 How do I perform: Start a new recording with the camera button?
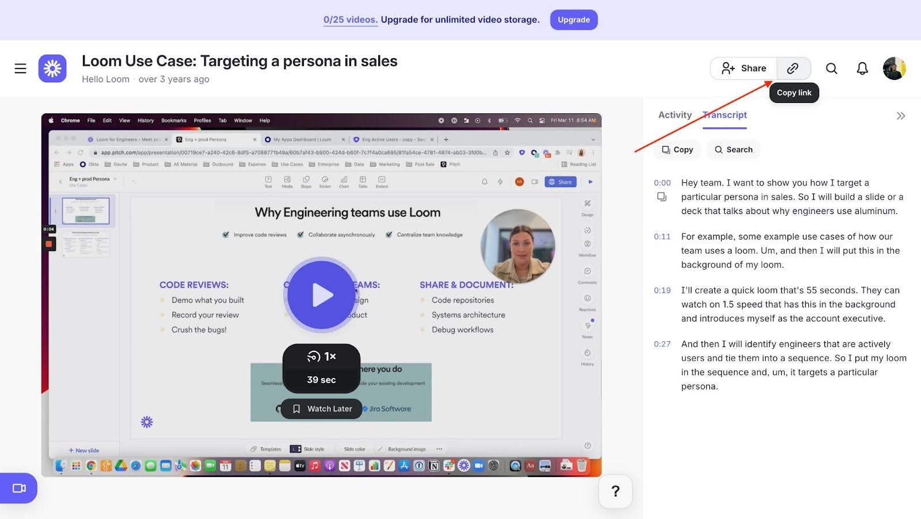click(x=18, y=488)
